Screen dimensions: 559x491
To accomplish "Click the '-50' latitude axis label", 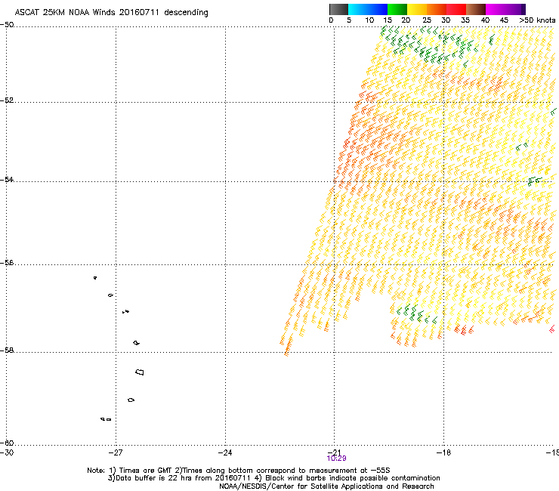I will coord(7,25).
